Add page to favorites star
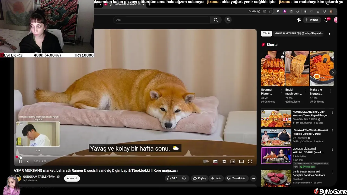The height and width of the screenshot is (195, 347). click(x=270, y=11)
